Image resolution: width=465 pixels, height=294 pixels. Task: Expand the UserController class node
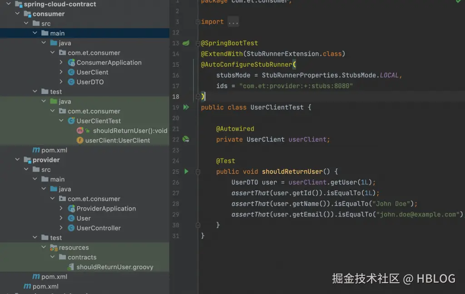click(61, 228)
